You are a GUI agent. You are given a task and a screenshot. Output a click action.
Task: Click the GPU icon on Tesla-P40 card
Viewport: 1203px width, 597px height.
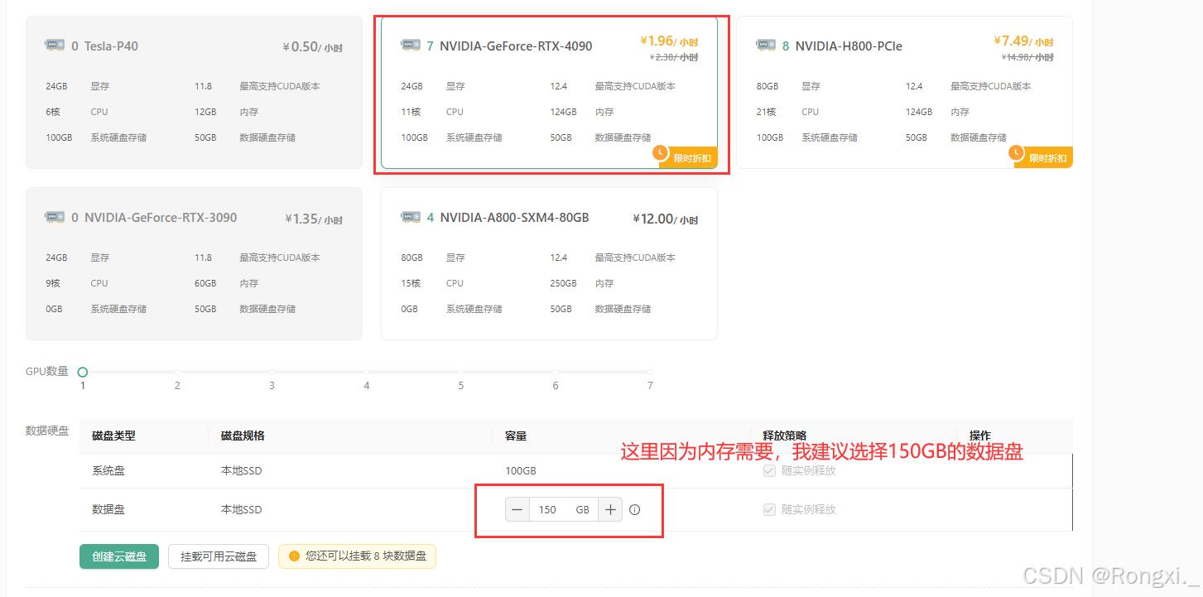point(55,45)
